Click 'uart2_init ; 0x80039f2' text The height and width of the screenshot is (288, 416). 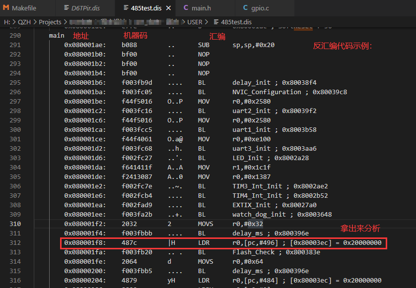click(275, 111)
